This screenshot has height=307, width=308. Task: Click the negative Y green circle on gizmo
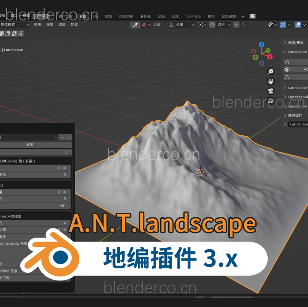255,57
